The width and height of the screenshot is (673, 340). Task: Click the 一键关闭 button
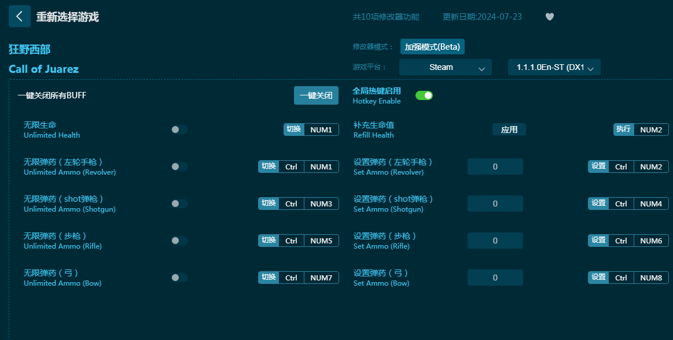click(316, 95)
